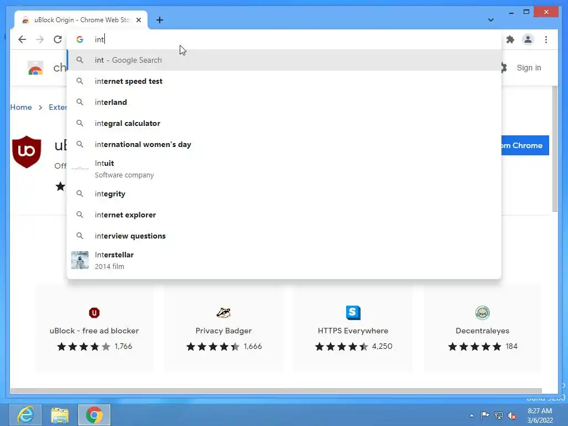
Task: Choose 'international women's day' suggestion
Action: tap(284, 144)
